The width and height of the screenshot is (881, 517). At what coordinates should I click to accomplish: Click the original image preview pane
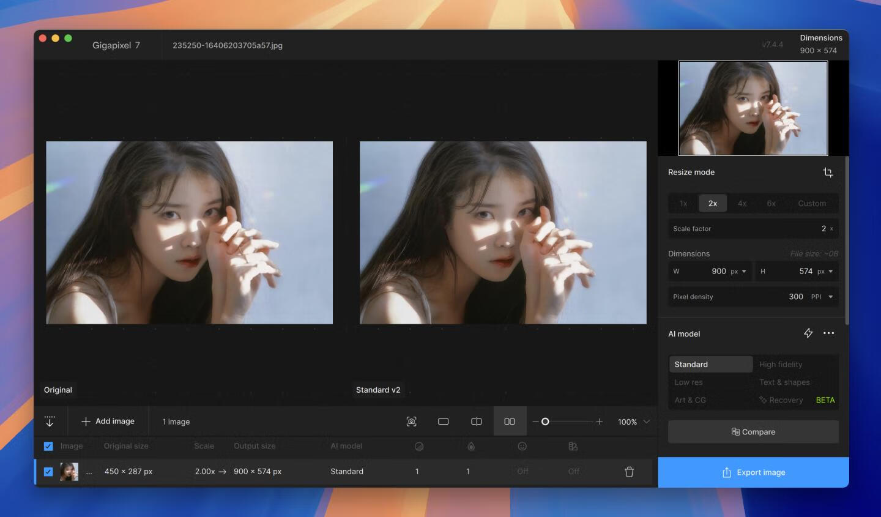(x=190, y=232)
